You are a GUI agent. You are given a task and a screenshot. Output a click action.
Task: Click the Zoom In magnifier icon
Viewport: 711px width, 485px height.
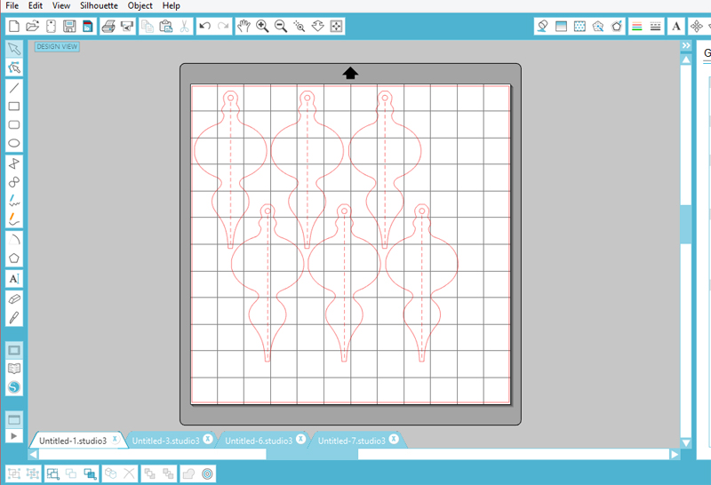click(262, 27)
